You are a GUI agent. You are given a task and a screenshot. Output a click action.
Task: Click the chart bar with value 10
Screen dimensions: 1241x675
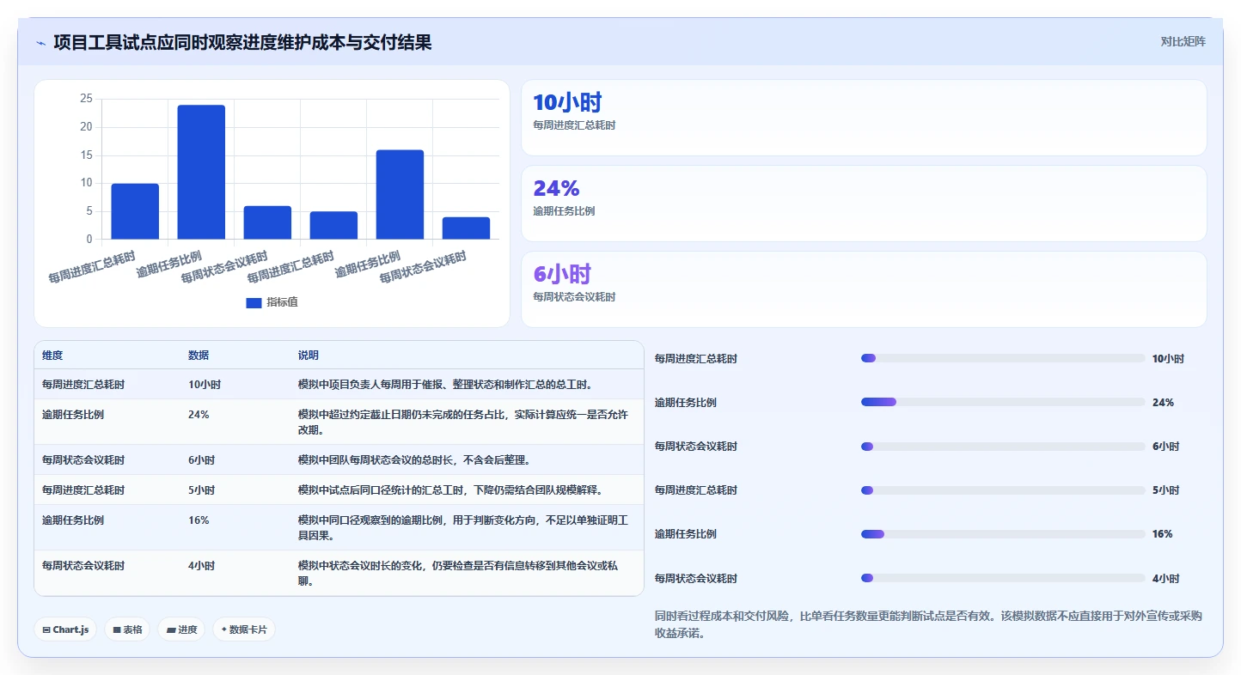pos(135,211)
